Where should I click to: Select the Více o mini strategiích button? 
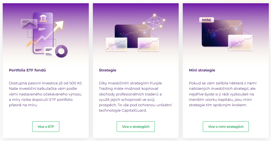226,126
